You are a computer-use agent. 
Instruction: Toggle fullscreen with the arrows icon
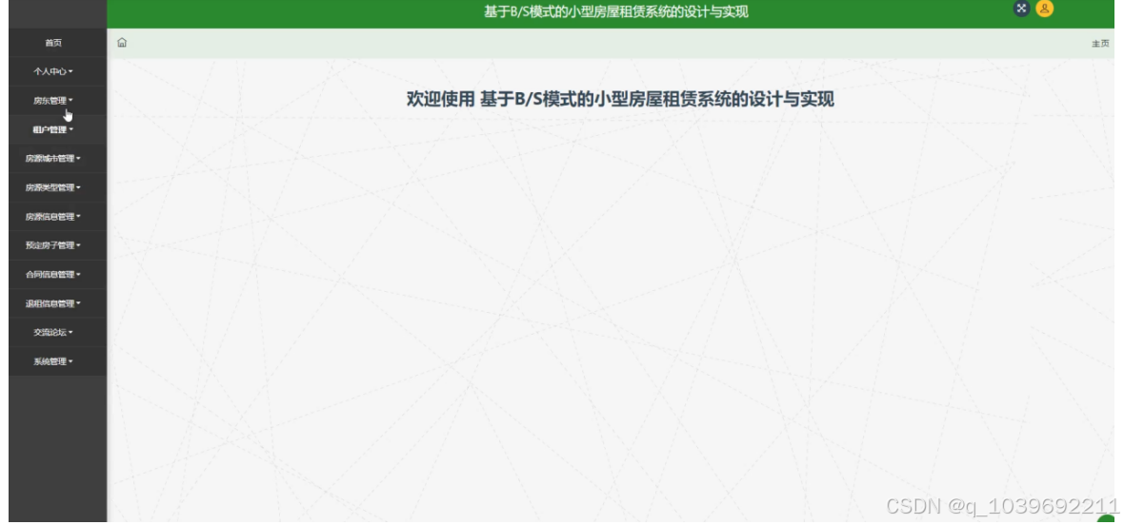pyautogui.click(x=1021, y=9)
